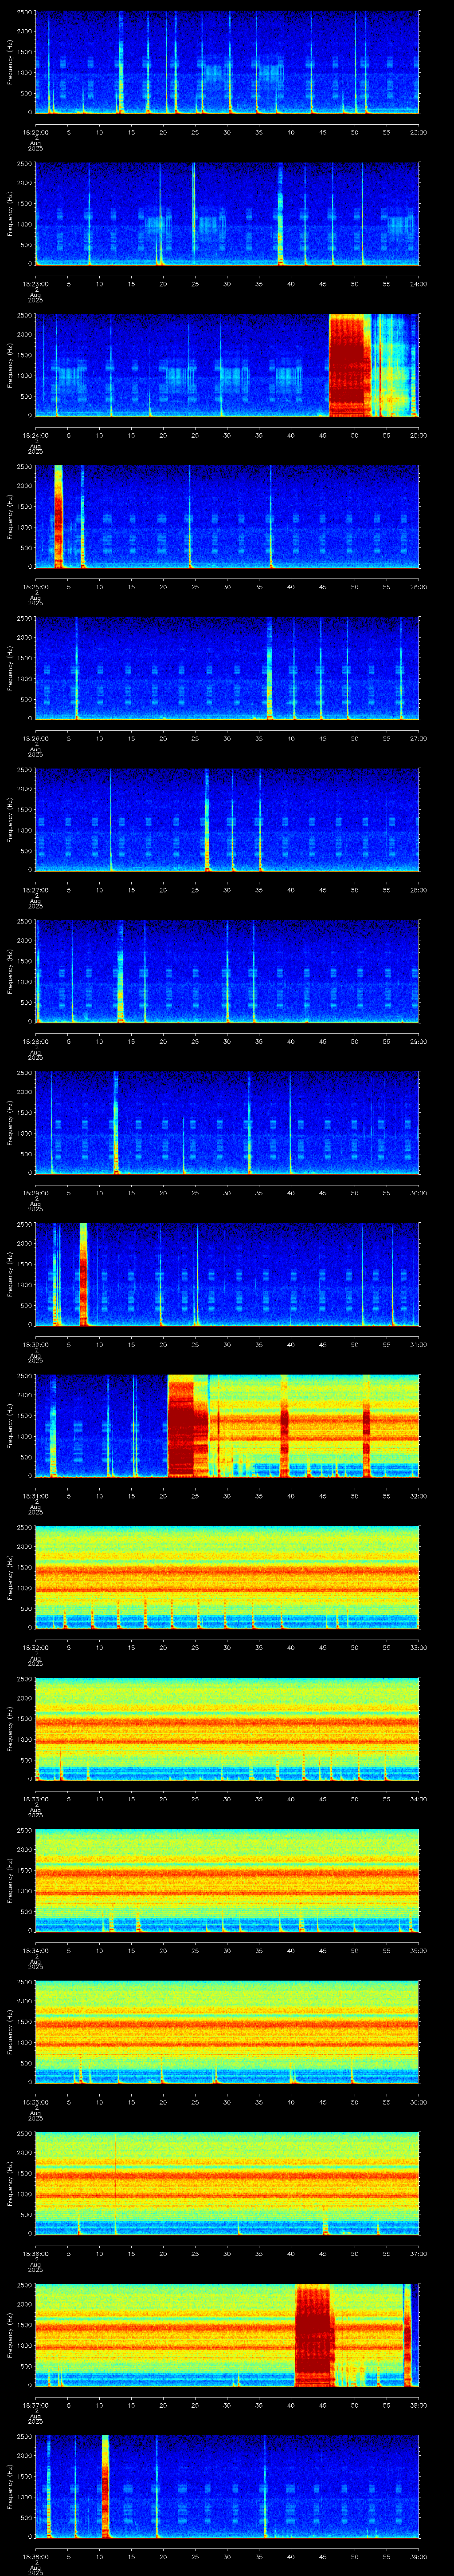Select the 38:00 end time label
The width and height of the screenshot is (454, 2576).
click(419, 2404)
